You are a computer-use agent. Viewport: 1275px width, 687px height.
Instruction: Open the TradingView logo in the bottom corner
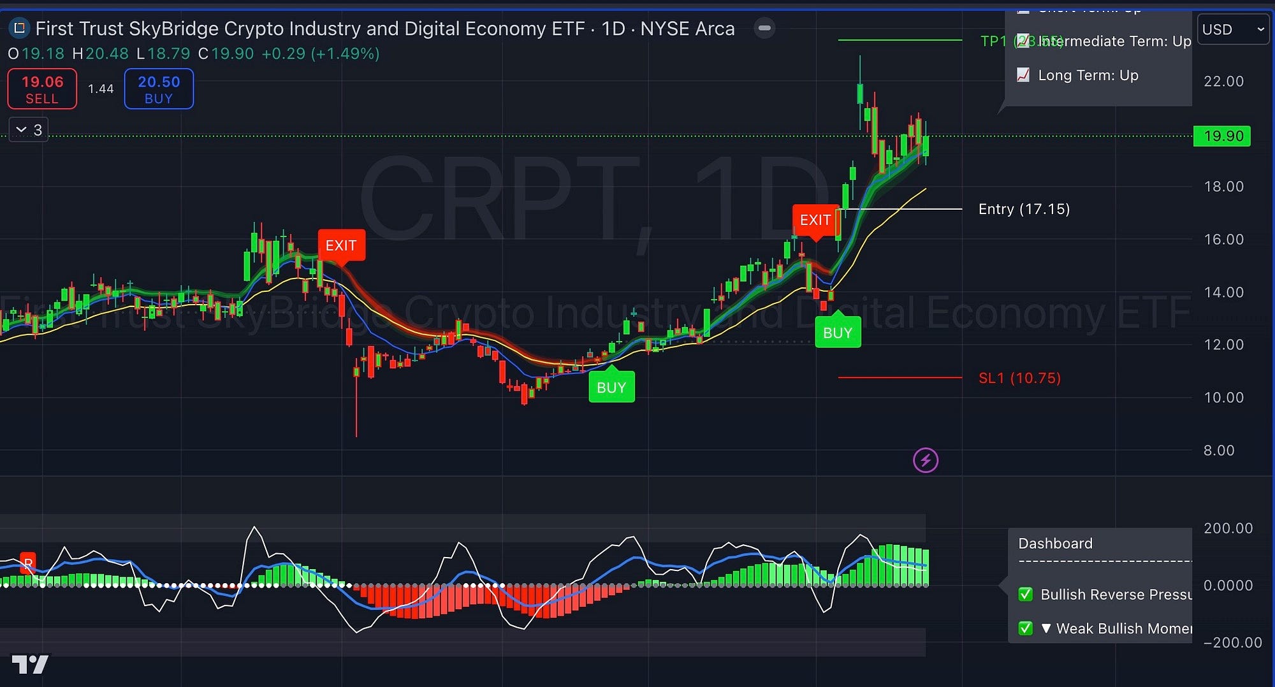pos(30,665)
